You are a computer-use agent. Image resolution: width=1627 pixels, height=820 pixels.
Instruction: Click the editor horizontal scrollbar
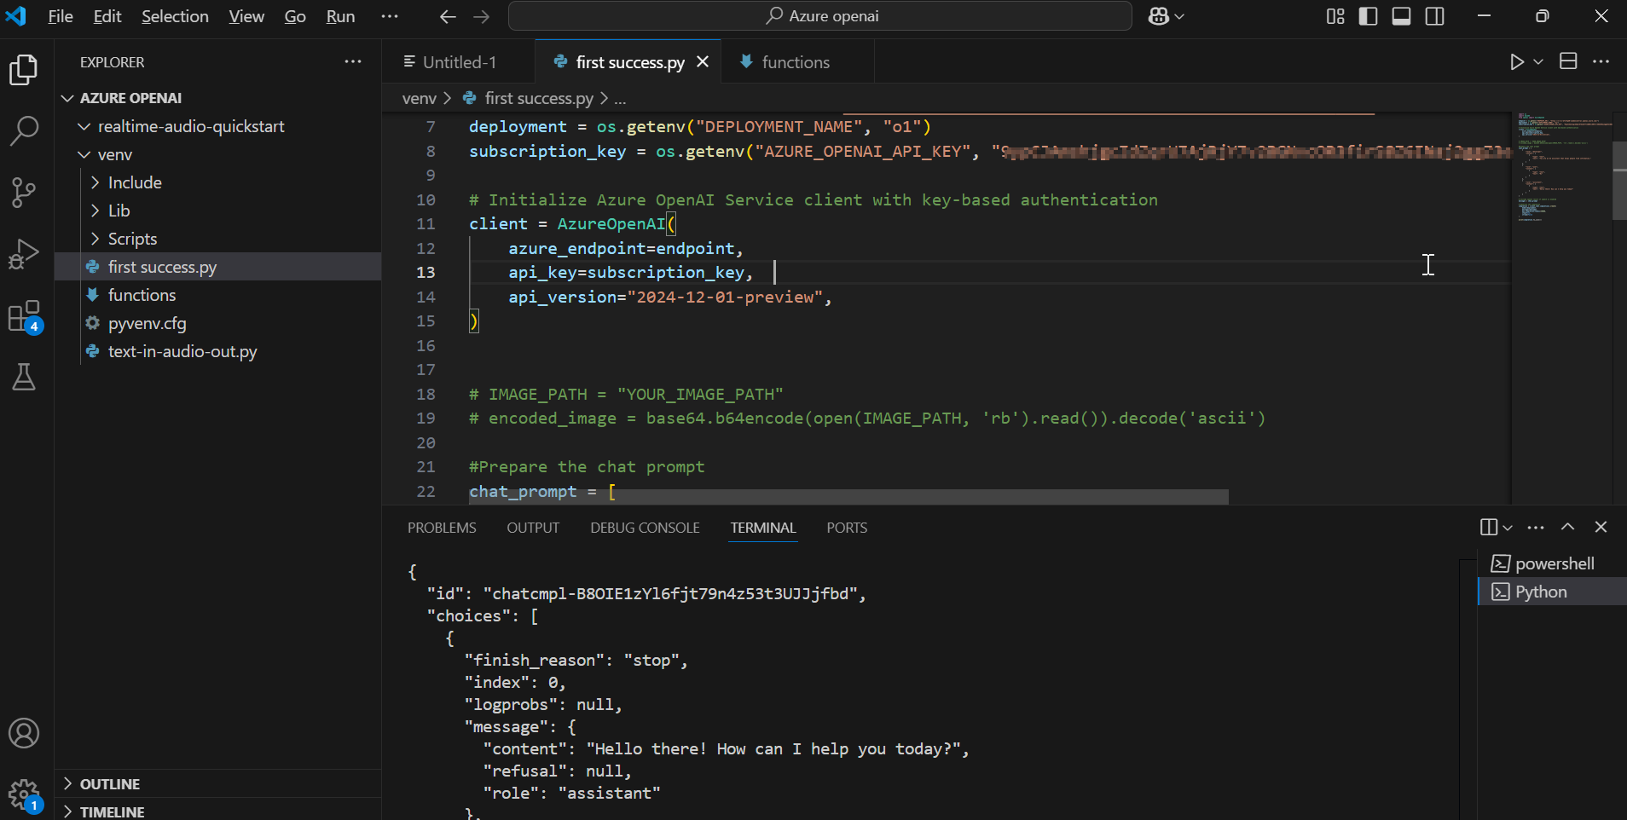pyautogui.click(x=848, y=497)
